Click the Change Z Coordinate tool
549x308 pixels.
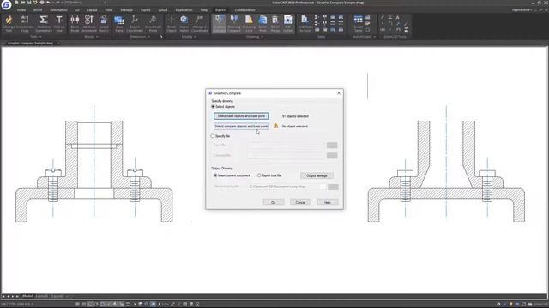200,24
